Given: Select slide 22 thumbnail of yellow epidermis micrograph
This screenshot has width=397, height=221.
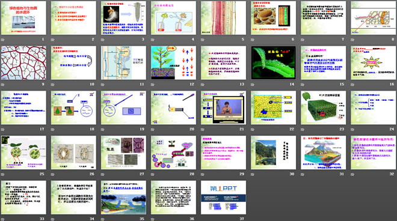Looking at the screenshot, I should [x=274, y=107].
